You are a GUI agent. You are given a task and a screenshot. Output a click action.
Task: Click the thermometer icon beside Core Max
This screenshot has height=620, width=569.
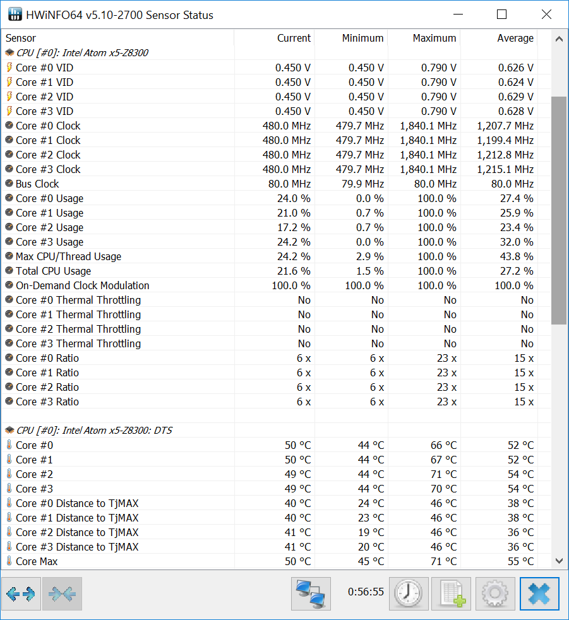9,561
